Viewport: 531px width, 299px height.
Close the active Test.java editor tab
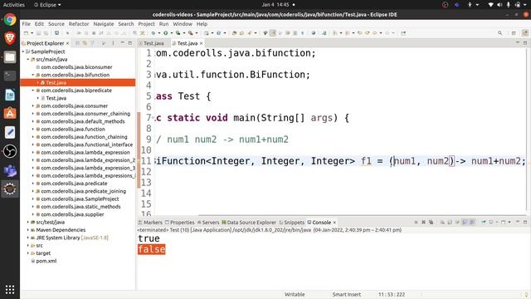click(x=201, y=43)
